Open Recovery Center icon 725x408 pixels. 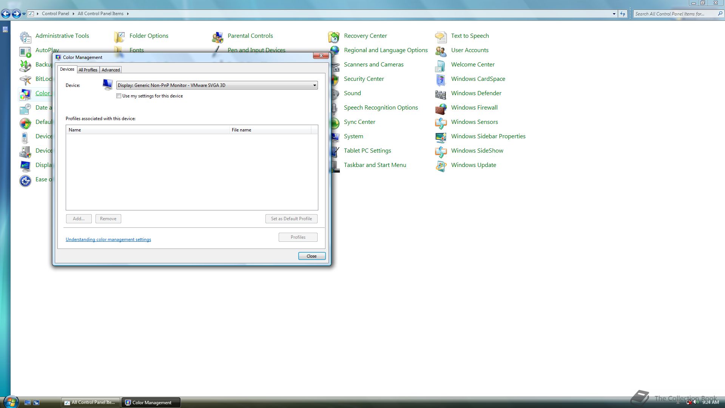pyautogui.click(x=334, y=37)
